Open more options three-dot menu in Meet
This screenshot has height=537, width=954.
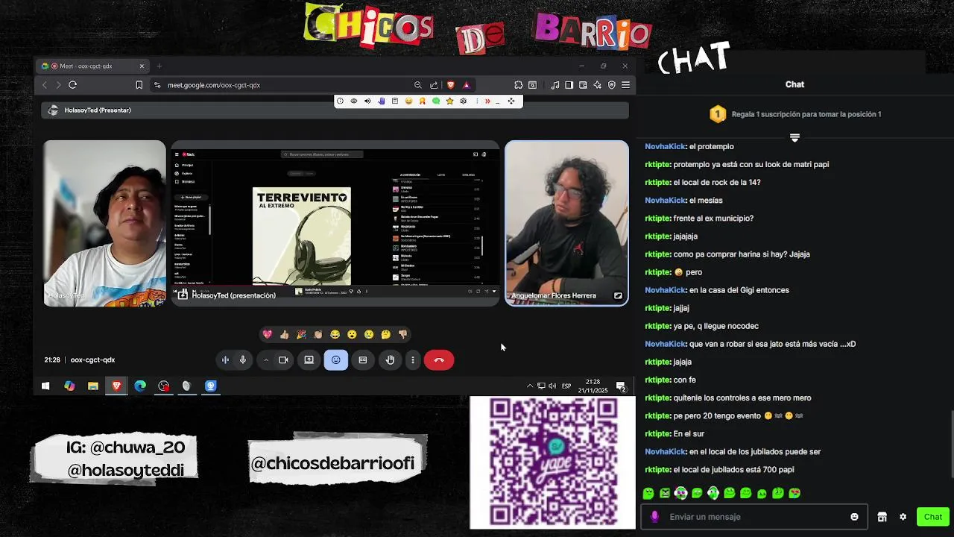pos(412,360)
